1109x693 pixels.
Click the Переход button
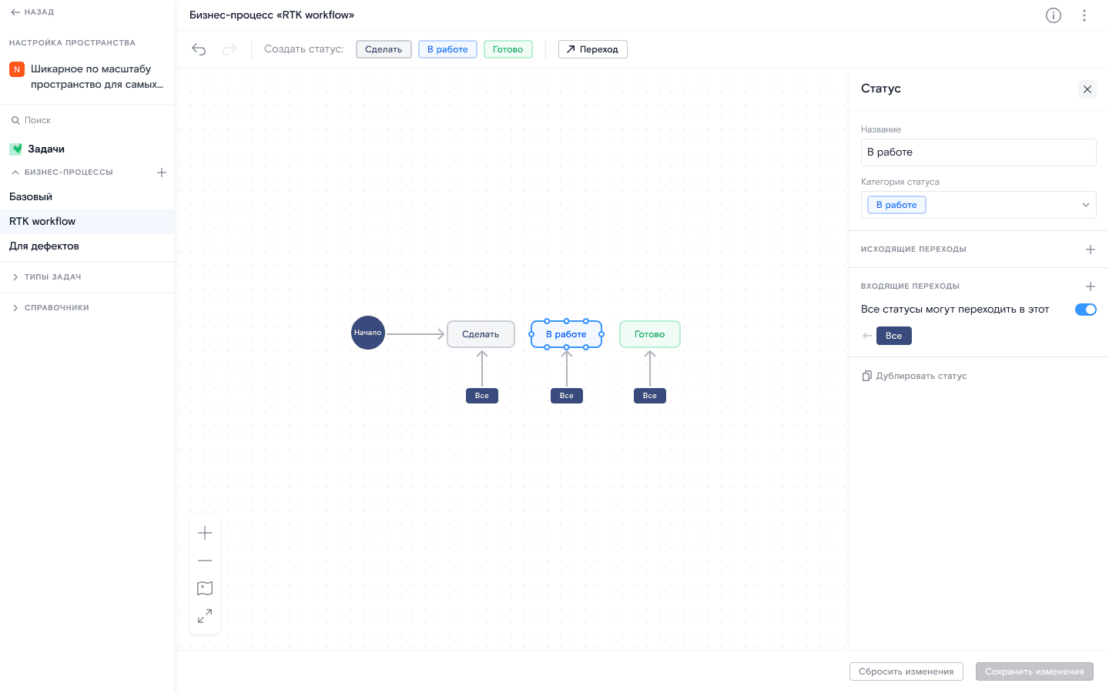click(592, 49)
